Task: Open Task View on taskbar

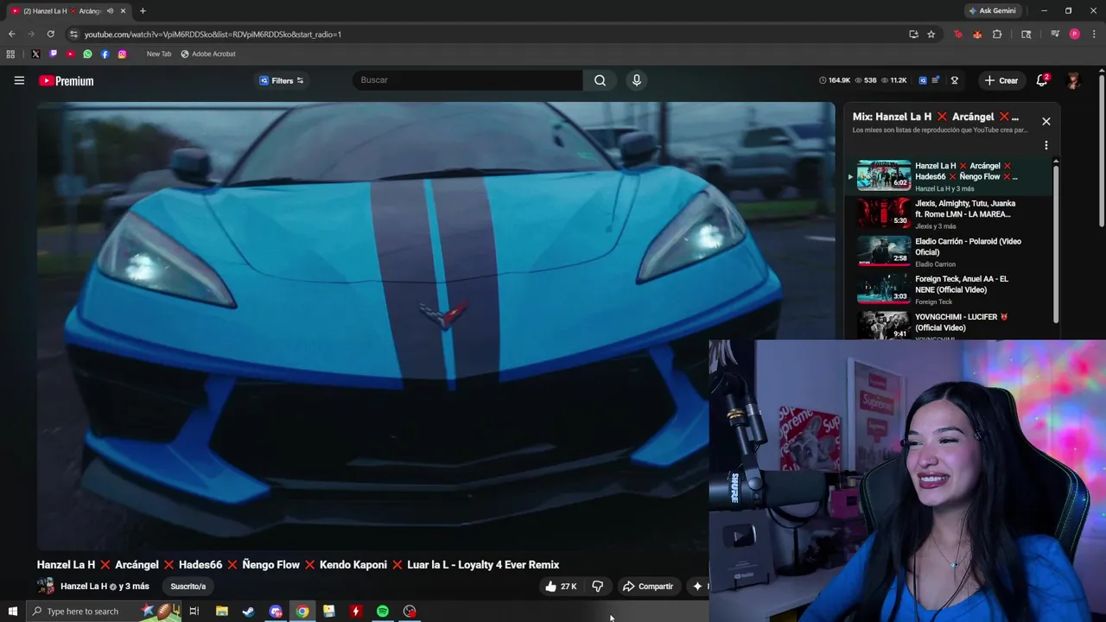Action: [x=194, y=612]
